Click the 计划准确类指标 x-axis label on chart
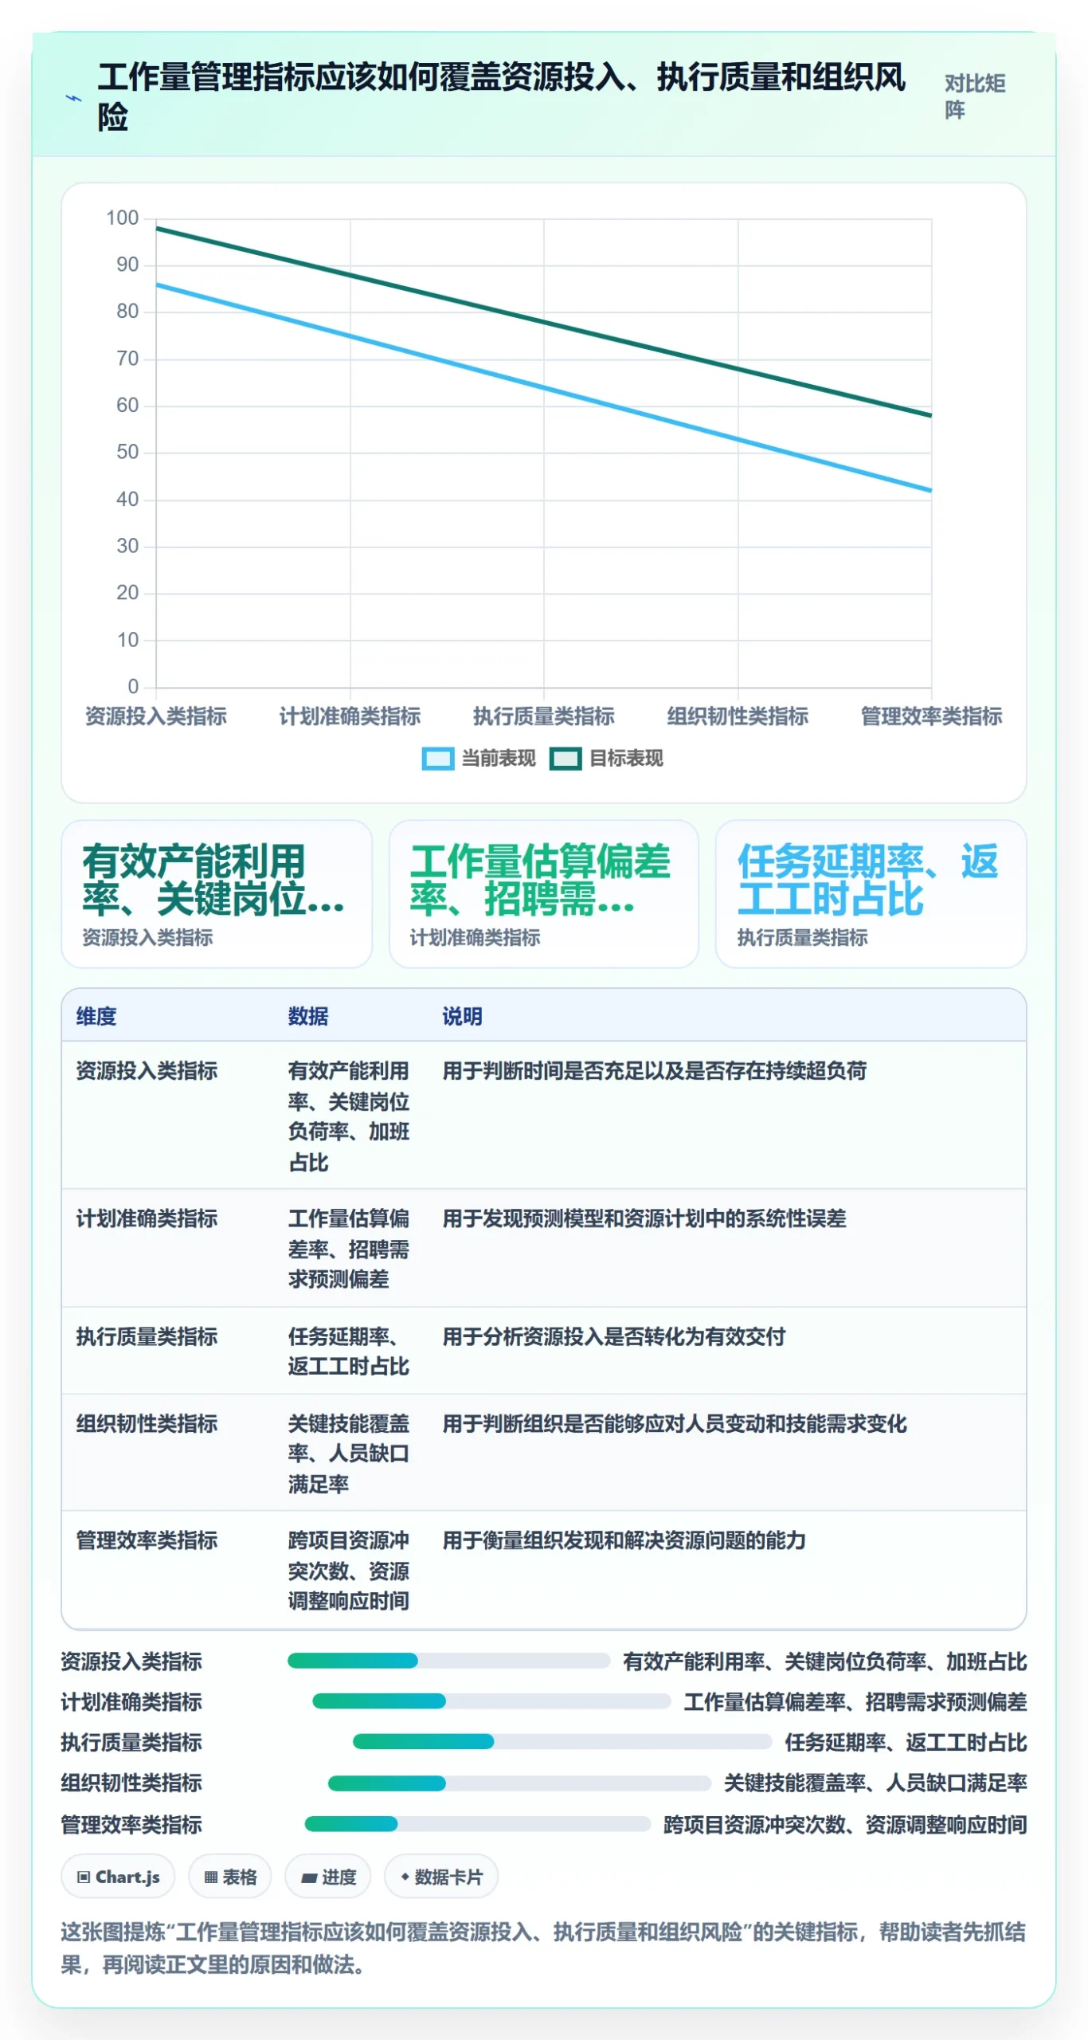 350,716
